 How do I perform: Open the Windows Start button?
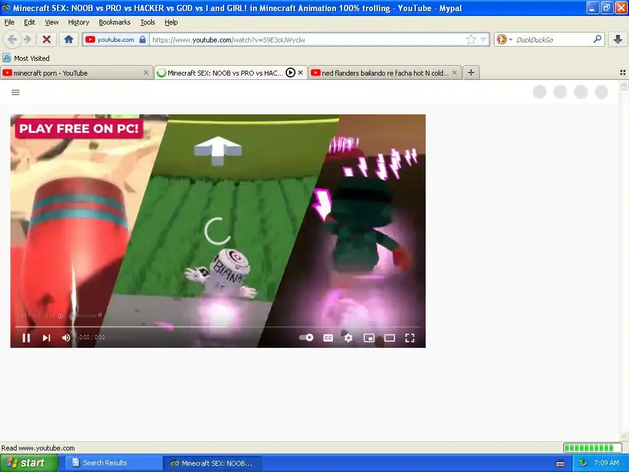[x=29, y=463]
